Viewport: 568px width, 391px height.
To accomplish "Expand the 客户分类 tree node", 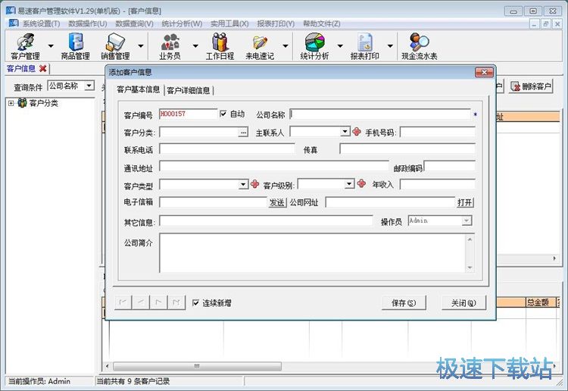I will [x=11, y=103].
